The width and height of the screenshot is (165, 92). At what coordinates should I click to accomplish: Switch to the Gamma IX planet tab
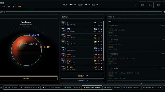[131, 87]
